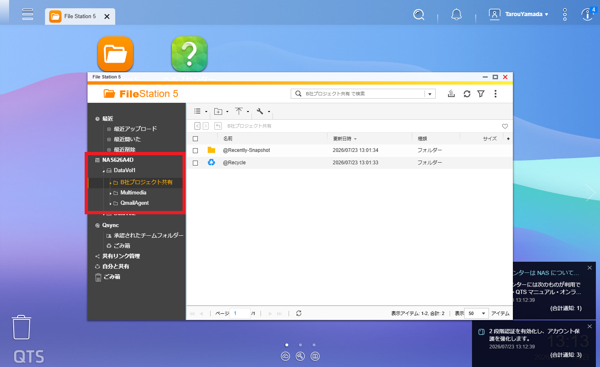The width and height of the screenshot is (600, 367).
Task: Expand the Multimedia folder node
Action: [111, 193]
